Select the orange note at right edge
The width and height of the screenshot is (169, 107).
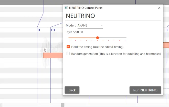pos(166,45)
